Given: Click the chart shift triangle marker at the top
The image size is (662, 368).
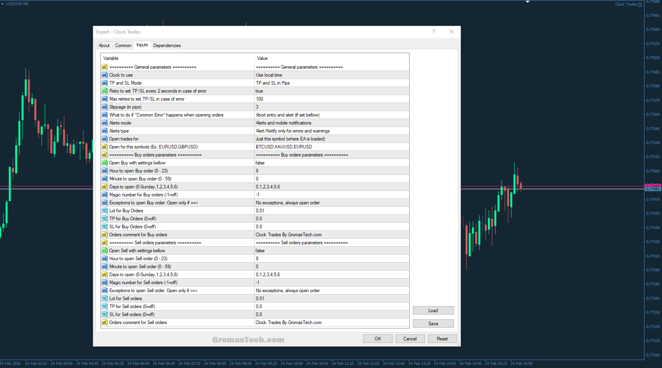Looking at the screenshot, I should coord(527,2).
